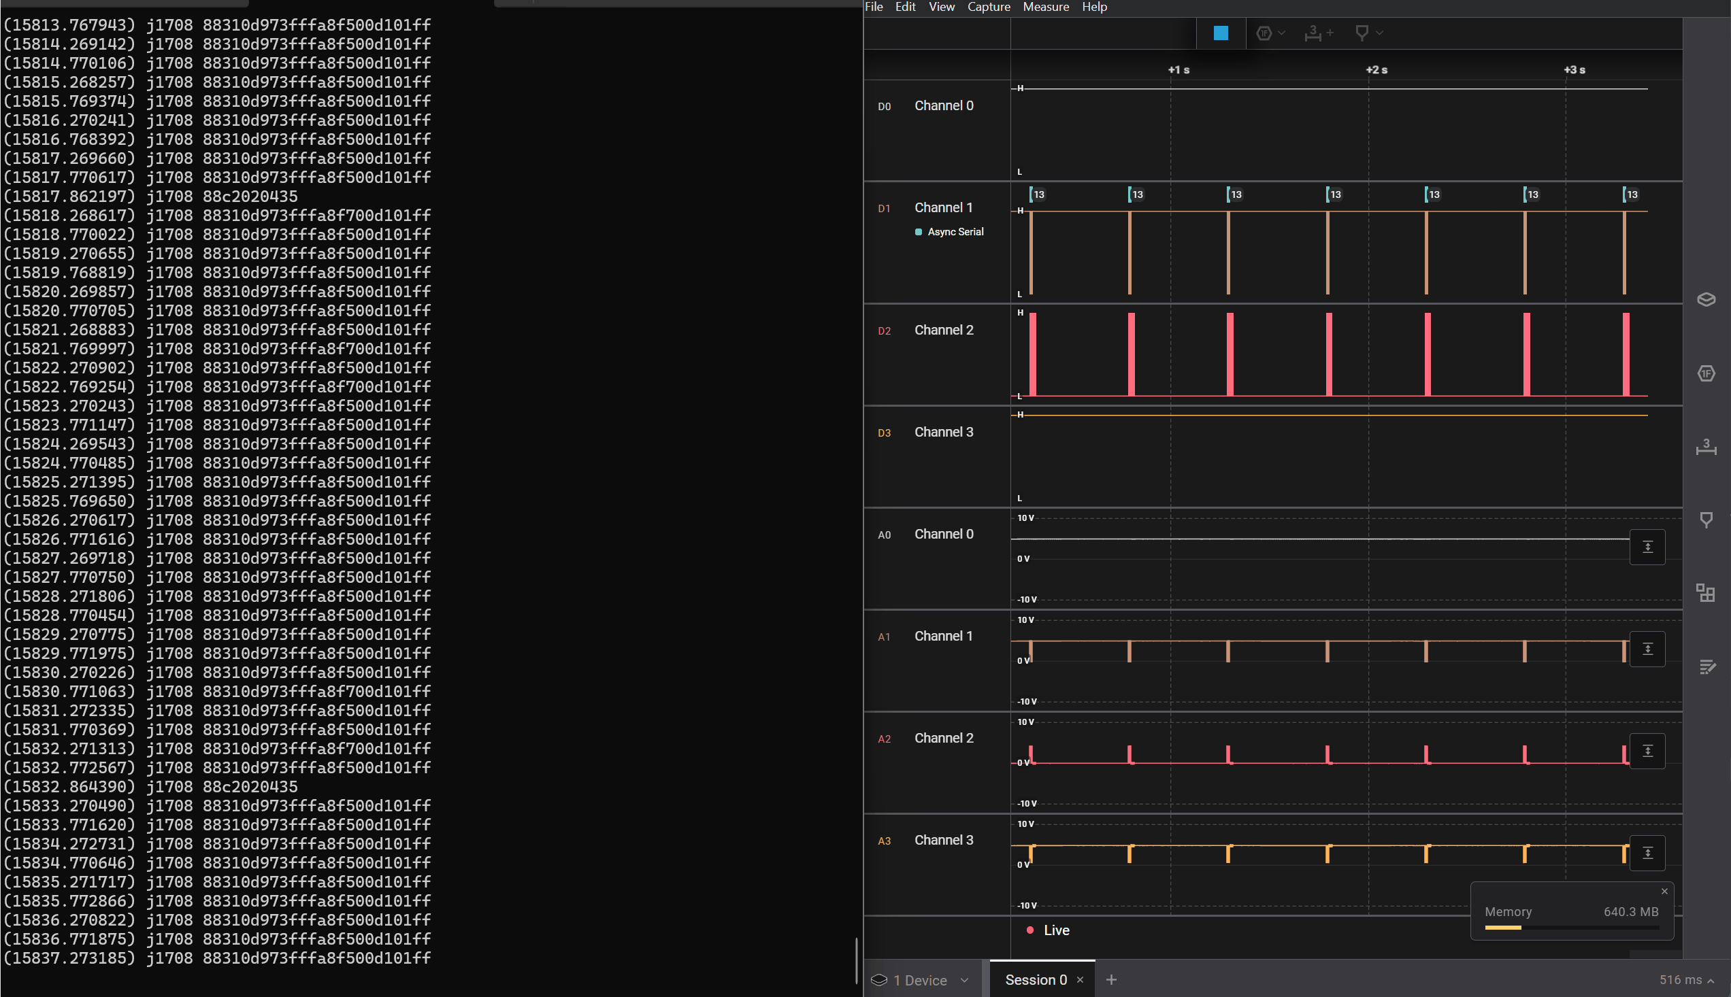Click the first '13' decoded frame marker
This screenshot has height=997, width=1731.
click(1038, 195)
